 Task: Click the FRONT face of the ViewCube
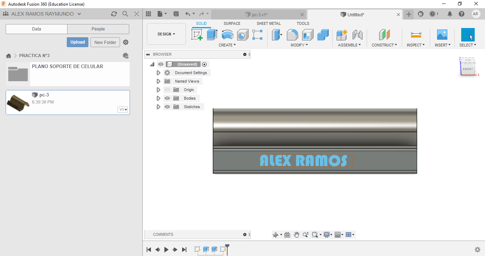pyautogui.click(x=468, y=69)
